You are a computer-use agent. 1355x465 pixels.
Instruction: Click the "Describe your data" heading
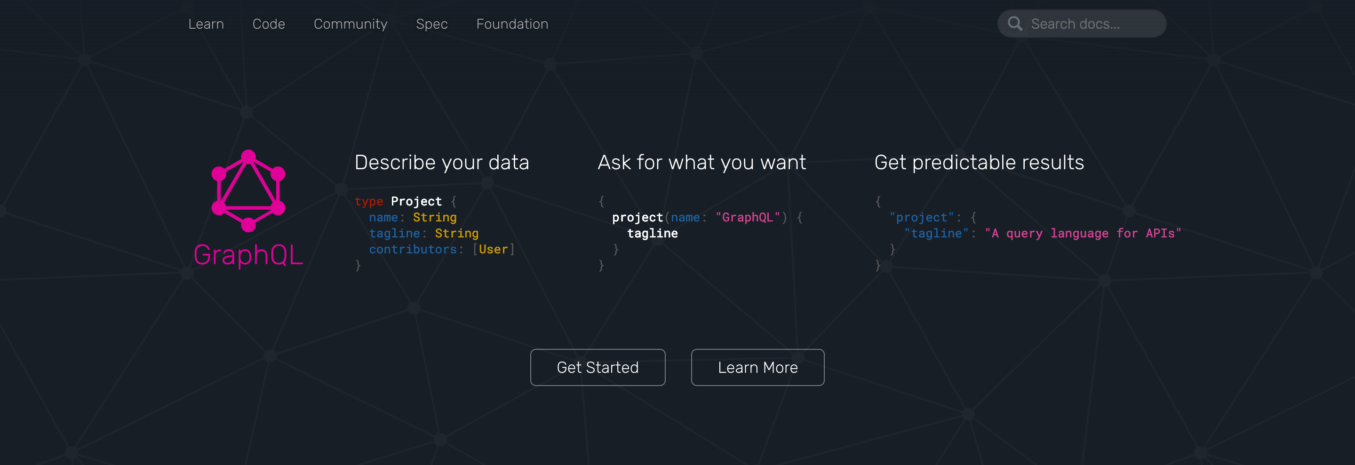(441, 162)
